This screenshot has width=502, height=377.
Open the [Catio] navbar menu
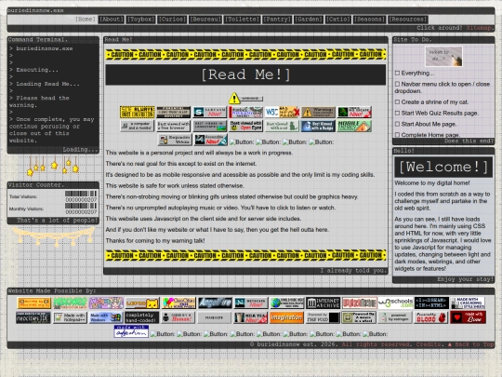338,20
